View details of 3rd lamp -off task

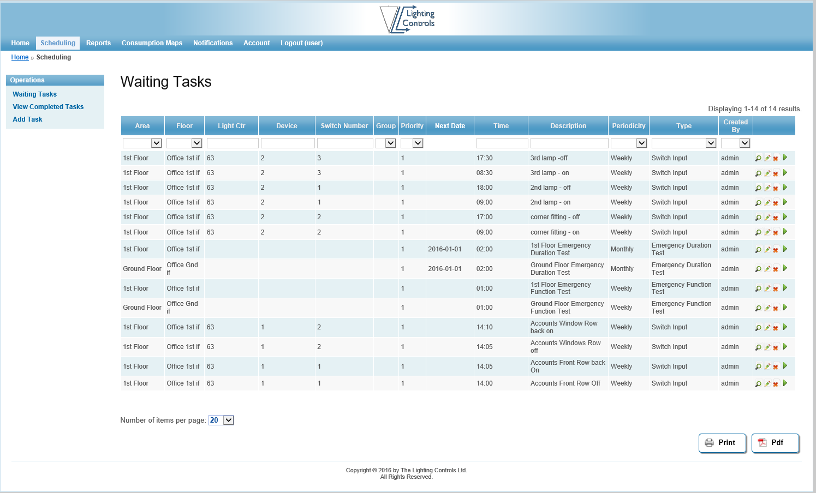pyautogui.click(x=758, y=158)
